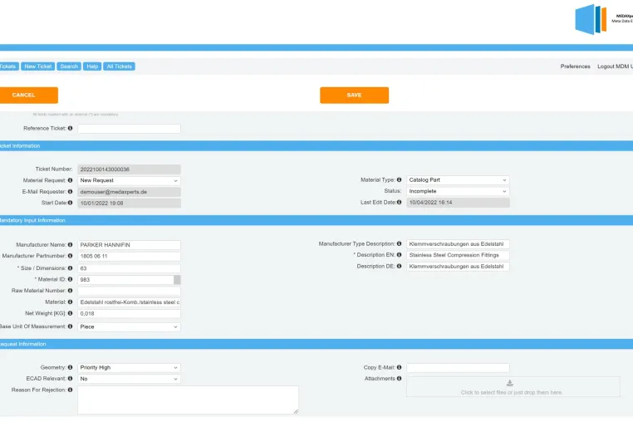Click info icon beside Size / Dimensions
This screenshot has height=422, width=633.
coord(71,268)
